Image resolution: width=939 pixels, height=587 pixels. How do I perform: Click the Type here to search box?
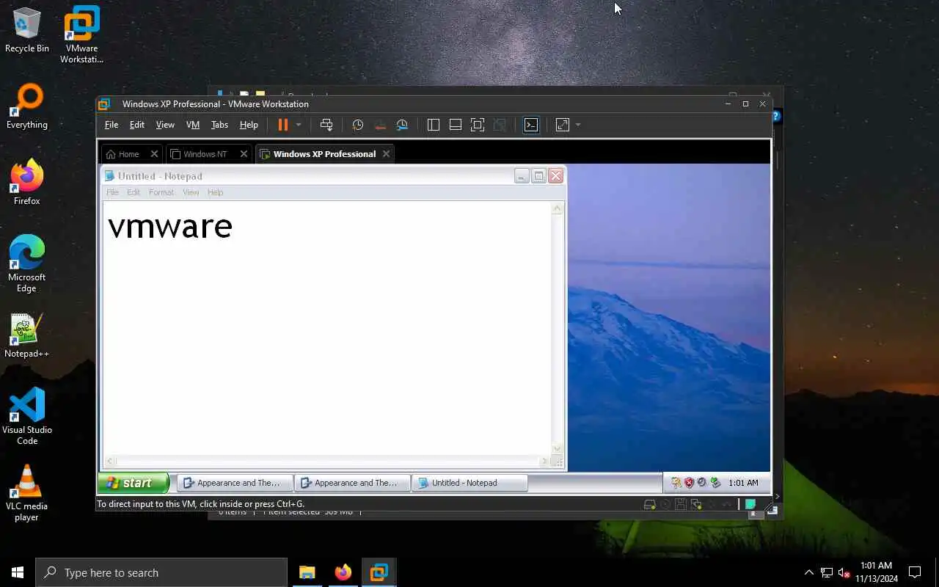pos(161,572)
